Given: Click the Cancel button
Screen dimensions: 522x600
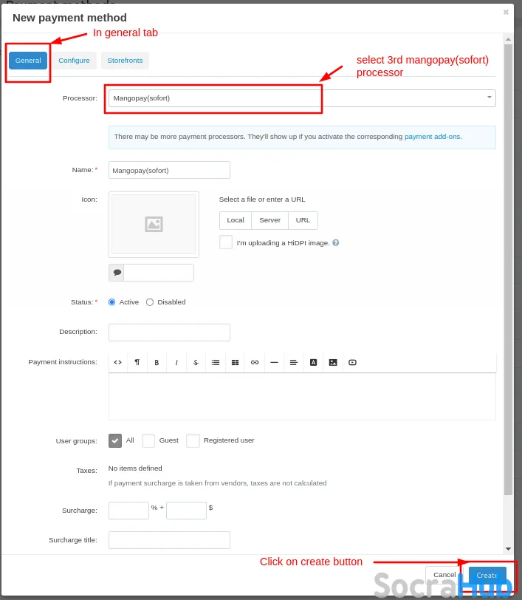Looking at the screenshot, I should tap(444, 575).
